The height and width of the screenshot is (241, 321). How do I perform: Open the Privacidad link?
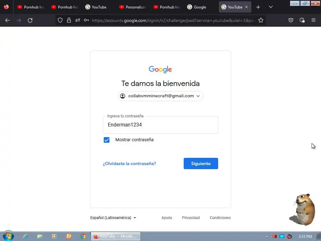[x=191, y=218]
